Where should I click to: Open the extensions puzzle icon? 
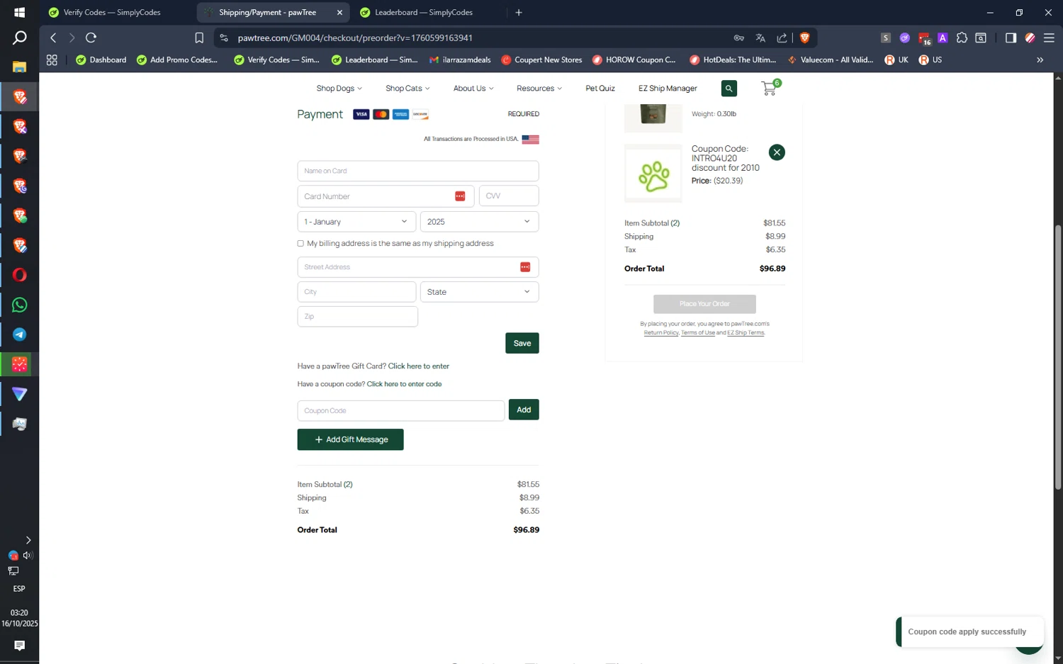pos(962,38)
